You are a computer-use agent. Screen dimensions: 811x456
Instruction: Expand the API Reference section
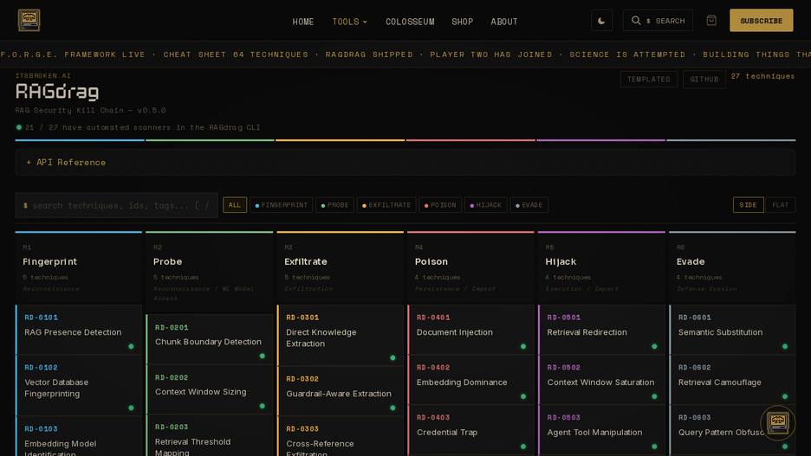click(405, 162)
